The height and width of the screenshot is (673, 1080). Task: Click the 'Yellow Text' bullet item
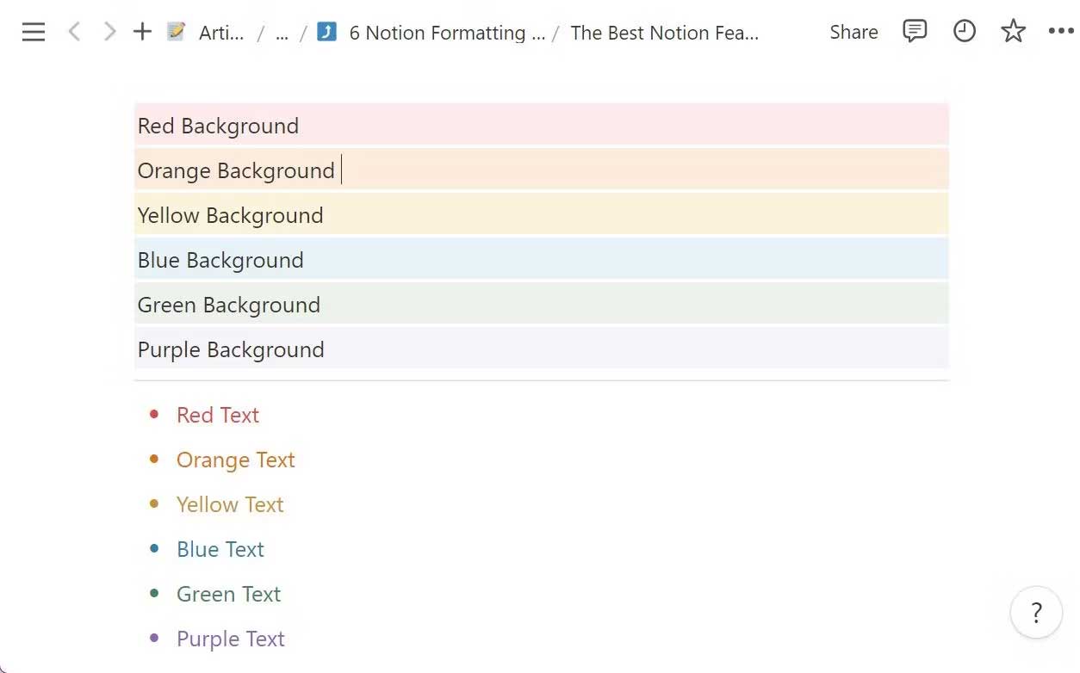point(230,504)
